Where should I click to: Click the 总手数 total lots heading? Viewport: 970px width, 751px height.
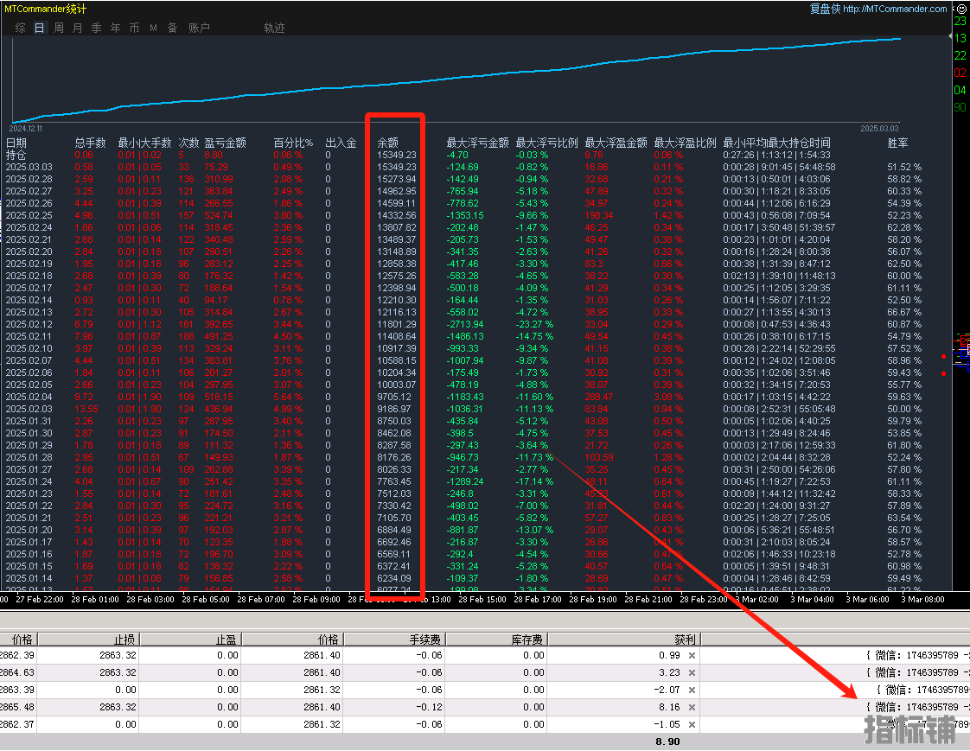tap(90, 143)
